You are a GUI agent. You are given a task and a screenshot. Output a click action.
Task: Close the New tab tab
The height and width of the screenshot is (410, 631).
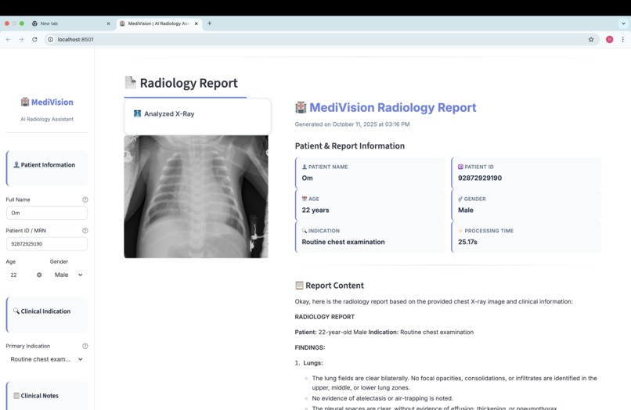point(108,23)
